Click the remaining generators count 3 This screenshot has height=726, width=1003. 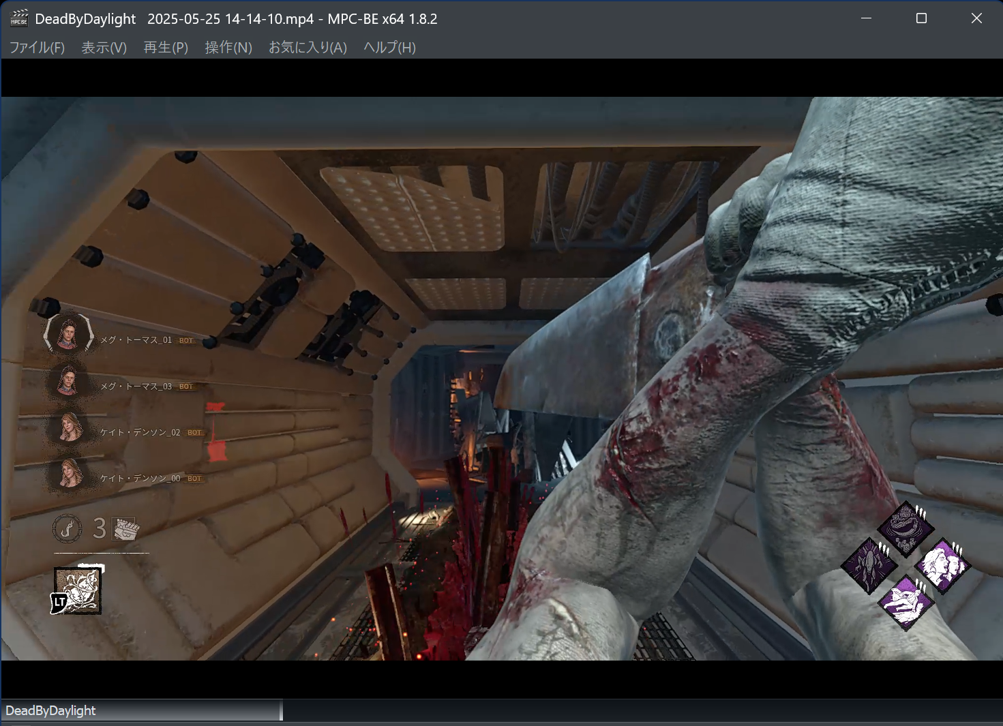pos(100,528)
